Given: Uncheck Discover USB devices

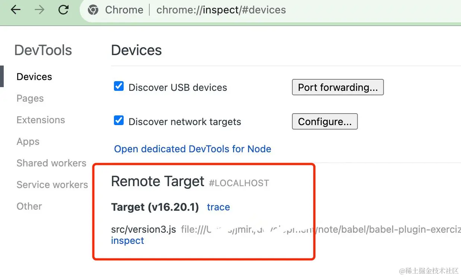Looking at the screenshot, I should point(119,87).
